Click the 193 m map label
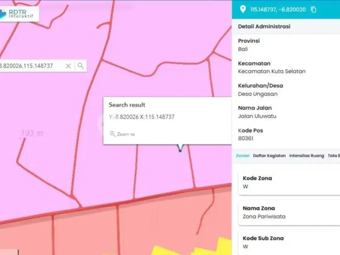Image resolution: width=340 pixels, height=255 pixels. (x=32, y=133)
